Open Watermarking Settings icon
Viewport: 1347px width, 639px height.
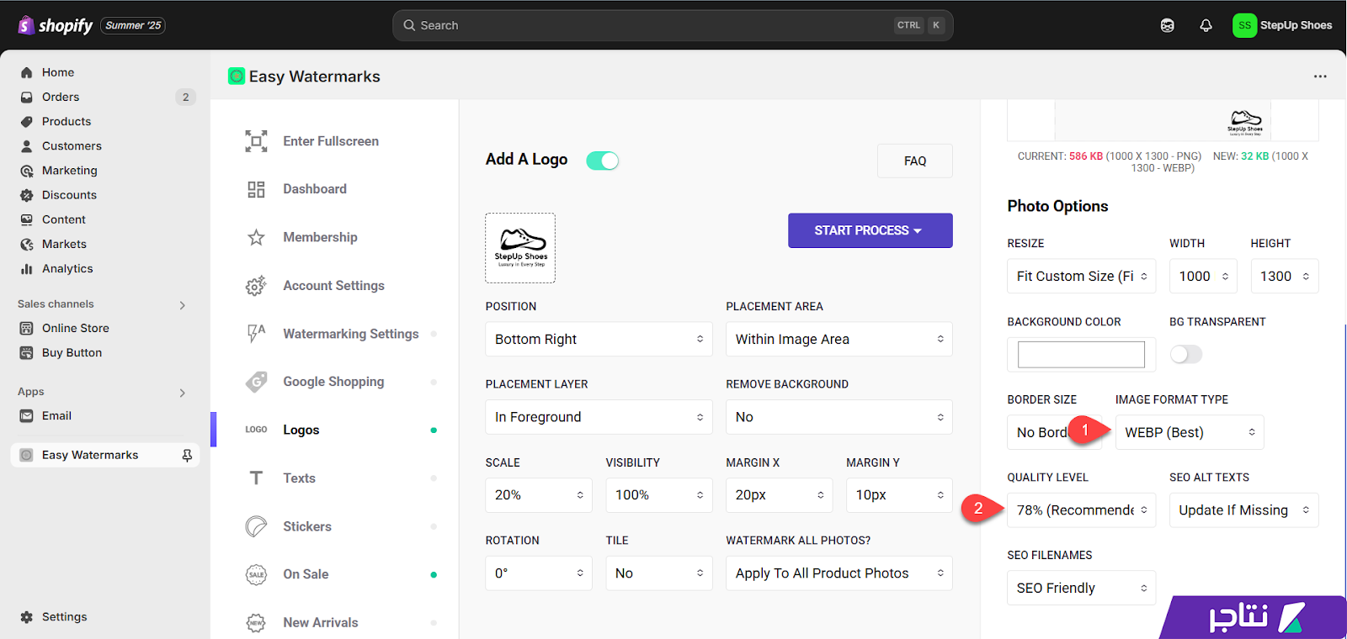pyautogui.click(x=256, y=334)
